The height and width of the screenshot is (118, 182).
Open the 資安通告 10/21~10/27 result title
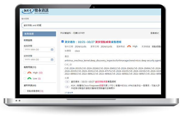click(93, 42)
